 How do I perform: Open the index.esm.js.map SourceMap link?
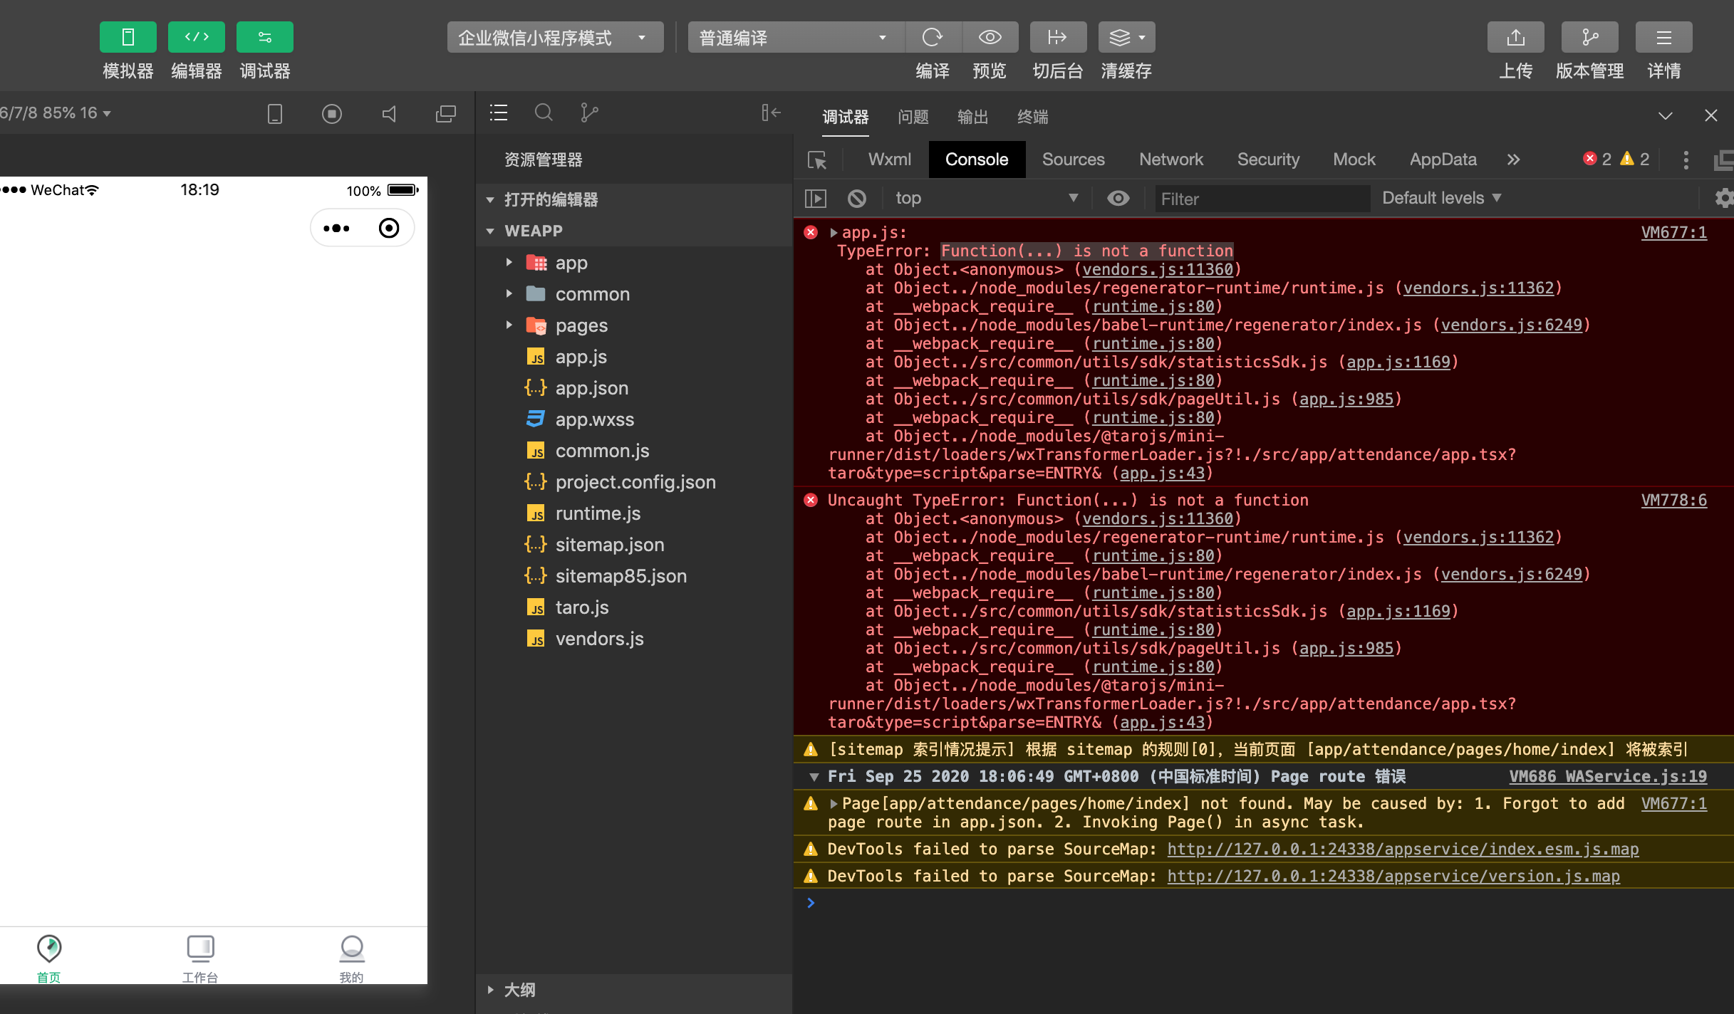1402,849
